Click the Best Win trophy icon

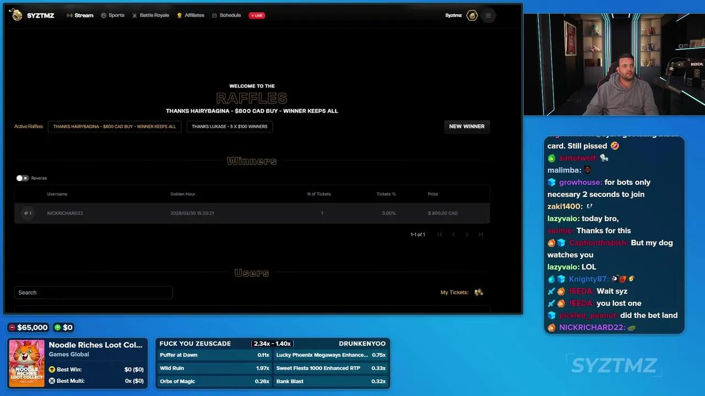[52, 370]
